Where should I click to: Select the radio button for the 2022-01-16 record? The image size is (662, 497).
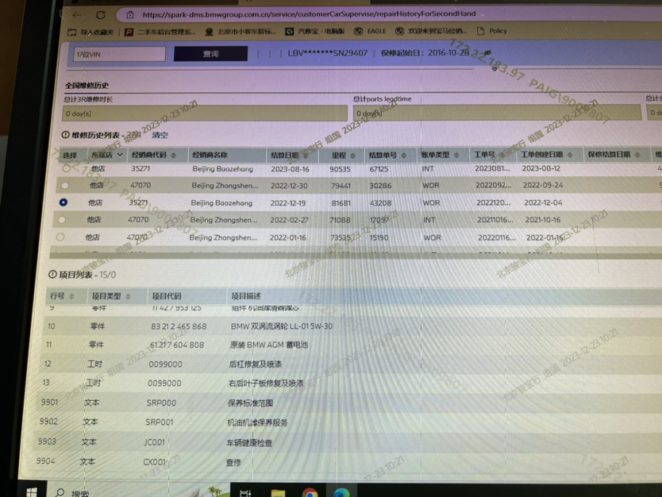click(x=60, y=237)
